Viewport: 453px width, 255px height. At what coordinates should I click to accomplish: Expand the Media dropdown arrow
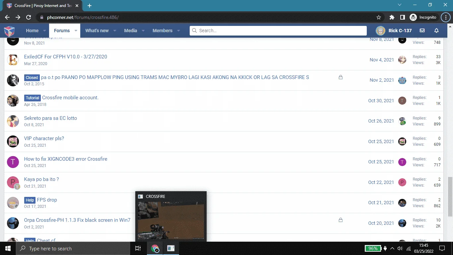click(143, 31)
